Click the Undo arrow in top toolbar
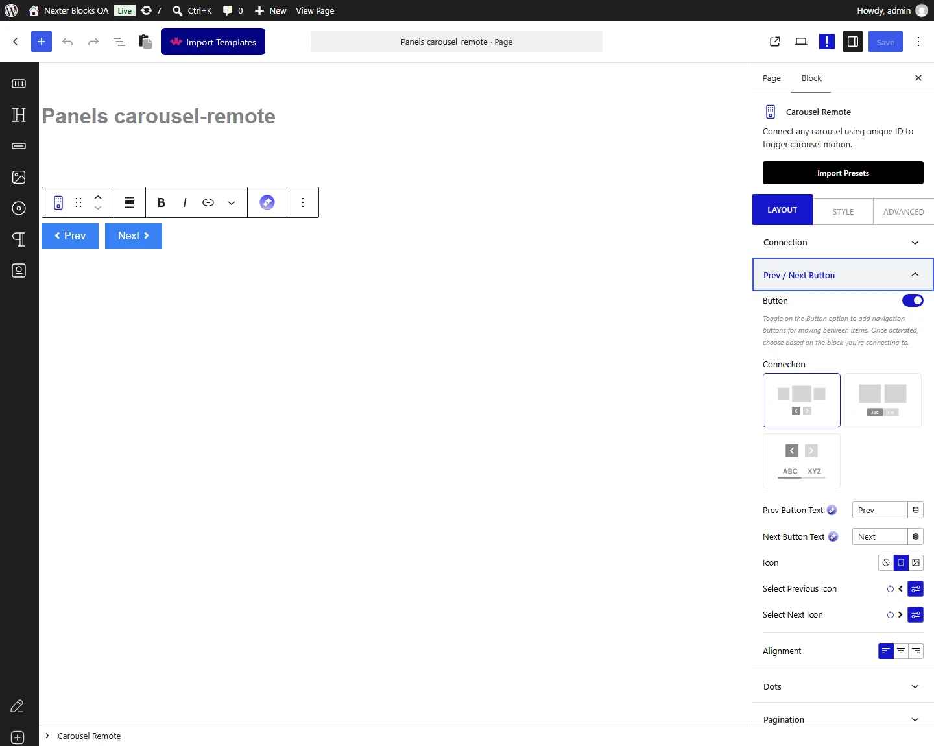 point(67,42)
